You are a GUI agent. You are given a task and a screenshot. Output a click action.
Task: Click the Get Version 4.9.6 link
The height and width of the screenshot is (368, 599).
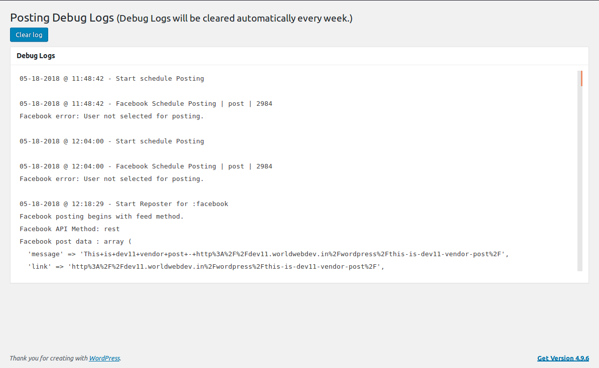(563, 358)
